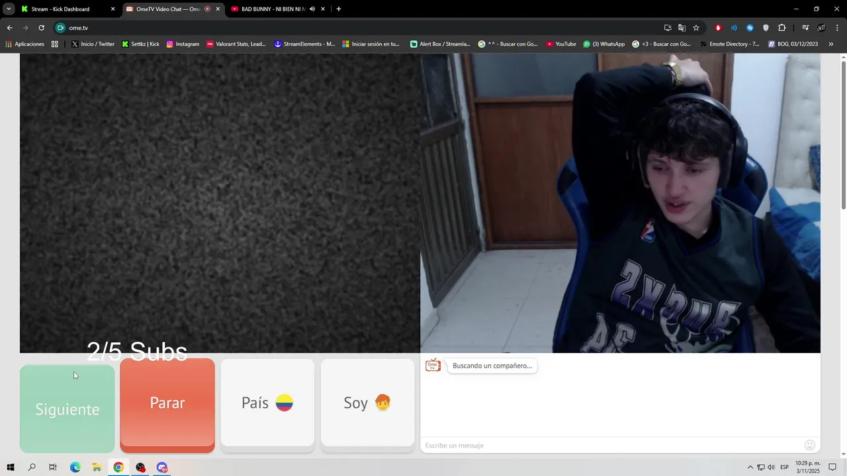Click the Siguiente button to skip partner

67,409
